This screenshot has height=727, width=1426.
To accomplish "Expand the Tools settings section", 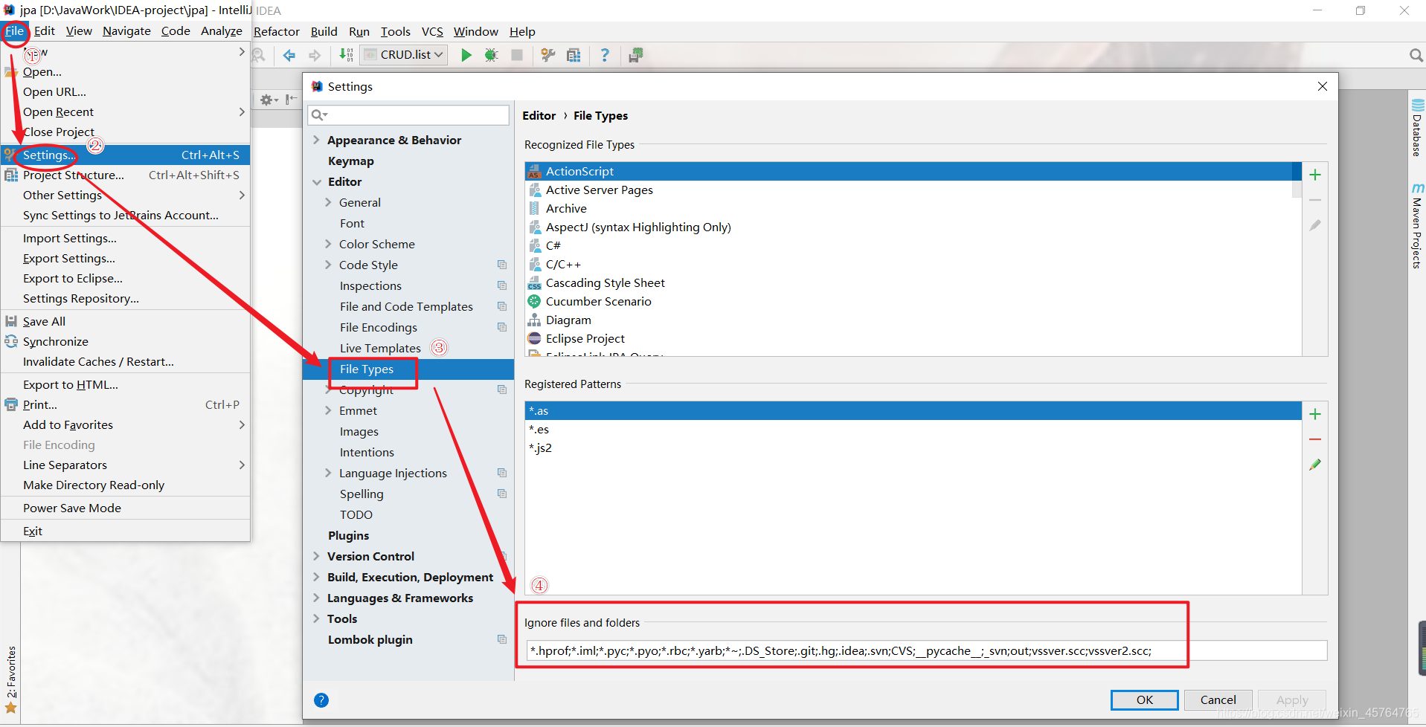I will 316,618.
